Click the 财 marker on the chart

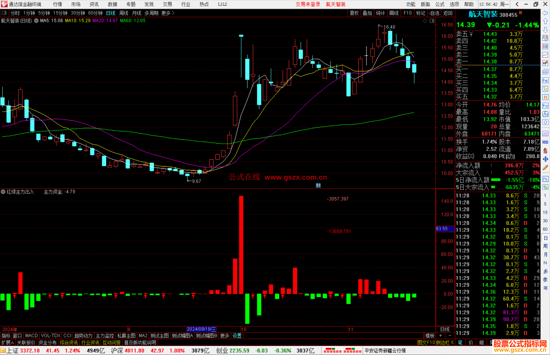pyautogui.click(x=318, y=186)
